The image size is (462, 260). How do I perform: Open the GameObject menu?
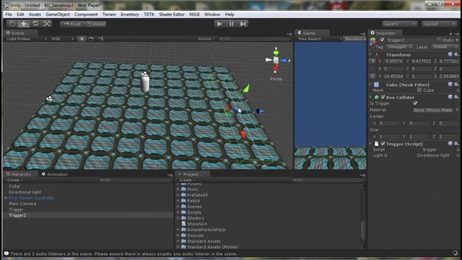click(x=58, y=14)
